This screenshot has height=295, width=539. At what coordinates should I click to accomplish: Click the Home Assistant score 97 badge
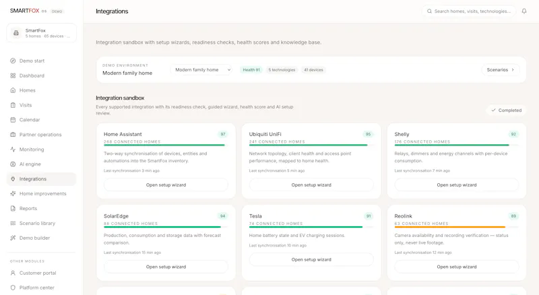[223, 134]
